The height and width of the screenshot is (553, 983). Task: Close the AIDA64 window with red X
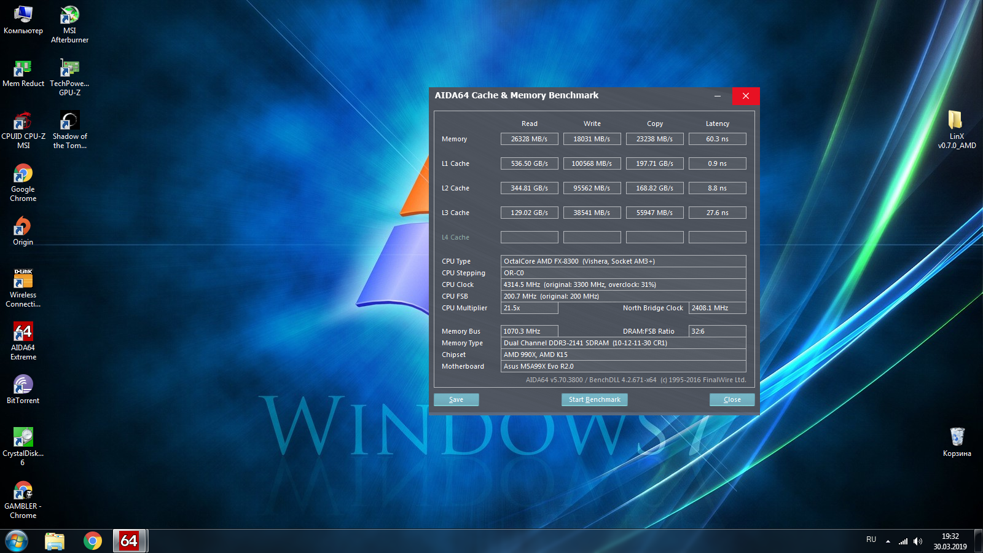point(746,96)
